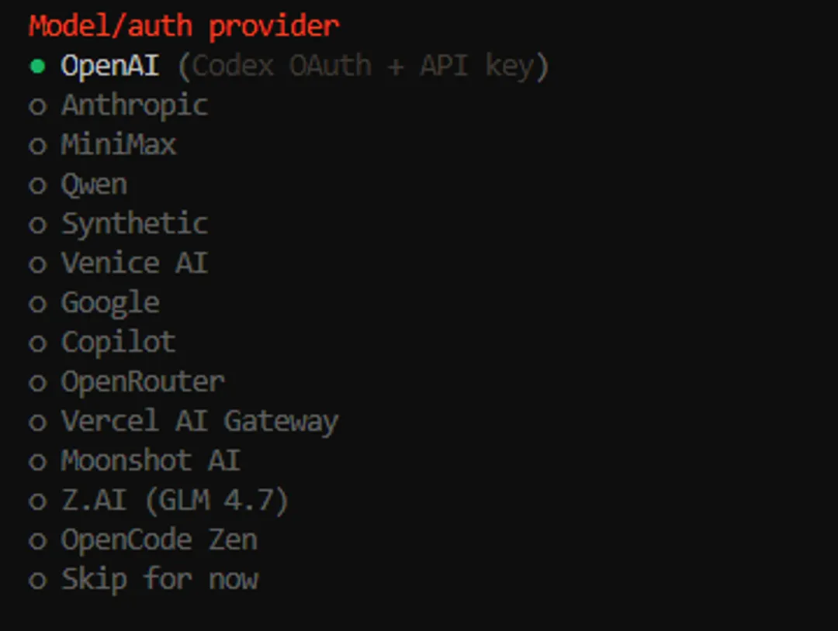Viewport: 838px width, 631px height.
Task: Choose the Qwen provider option
Action: point(94,184)
